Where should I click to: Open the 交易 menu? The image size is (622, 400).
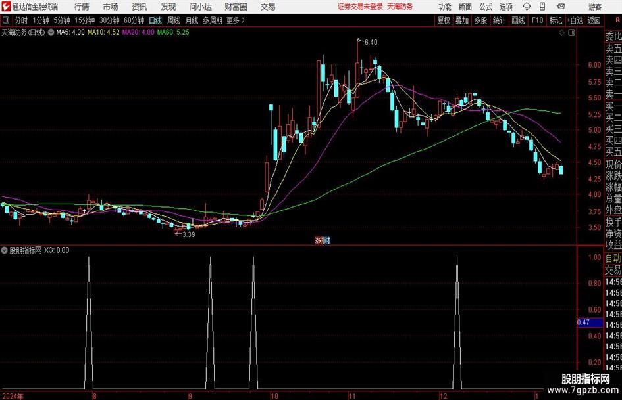(268, 7)
